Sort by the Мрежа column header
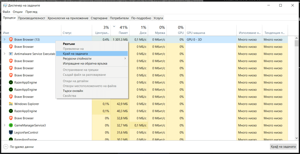Image resolution: width=300 pixels, height=154 pixels. [x=157, y=30]
